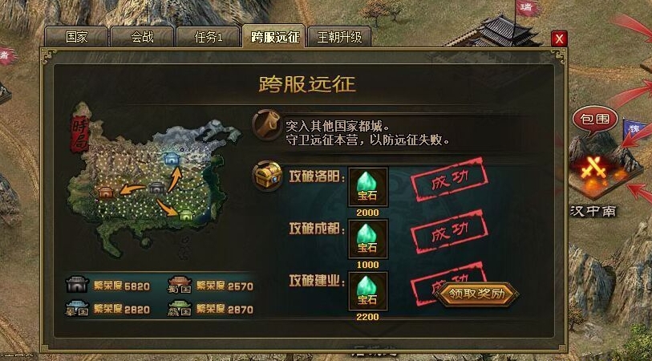Select the gem reward for 攻破成都

coord(368,239)
